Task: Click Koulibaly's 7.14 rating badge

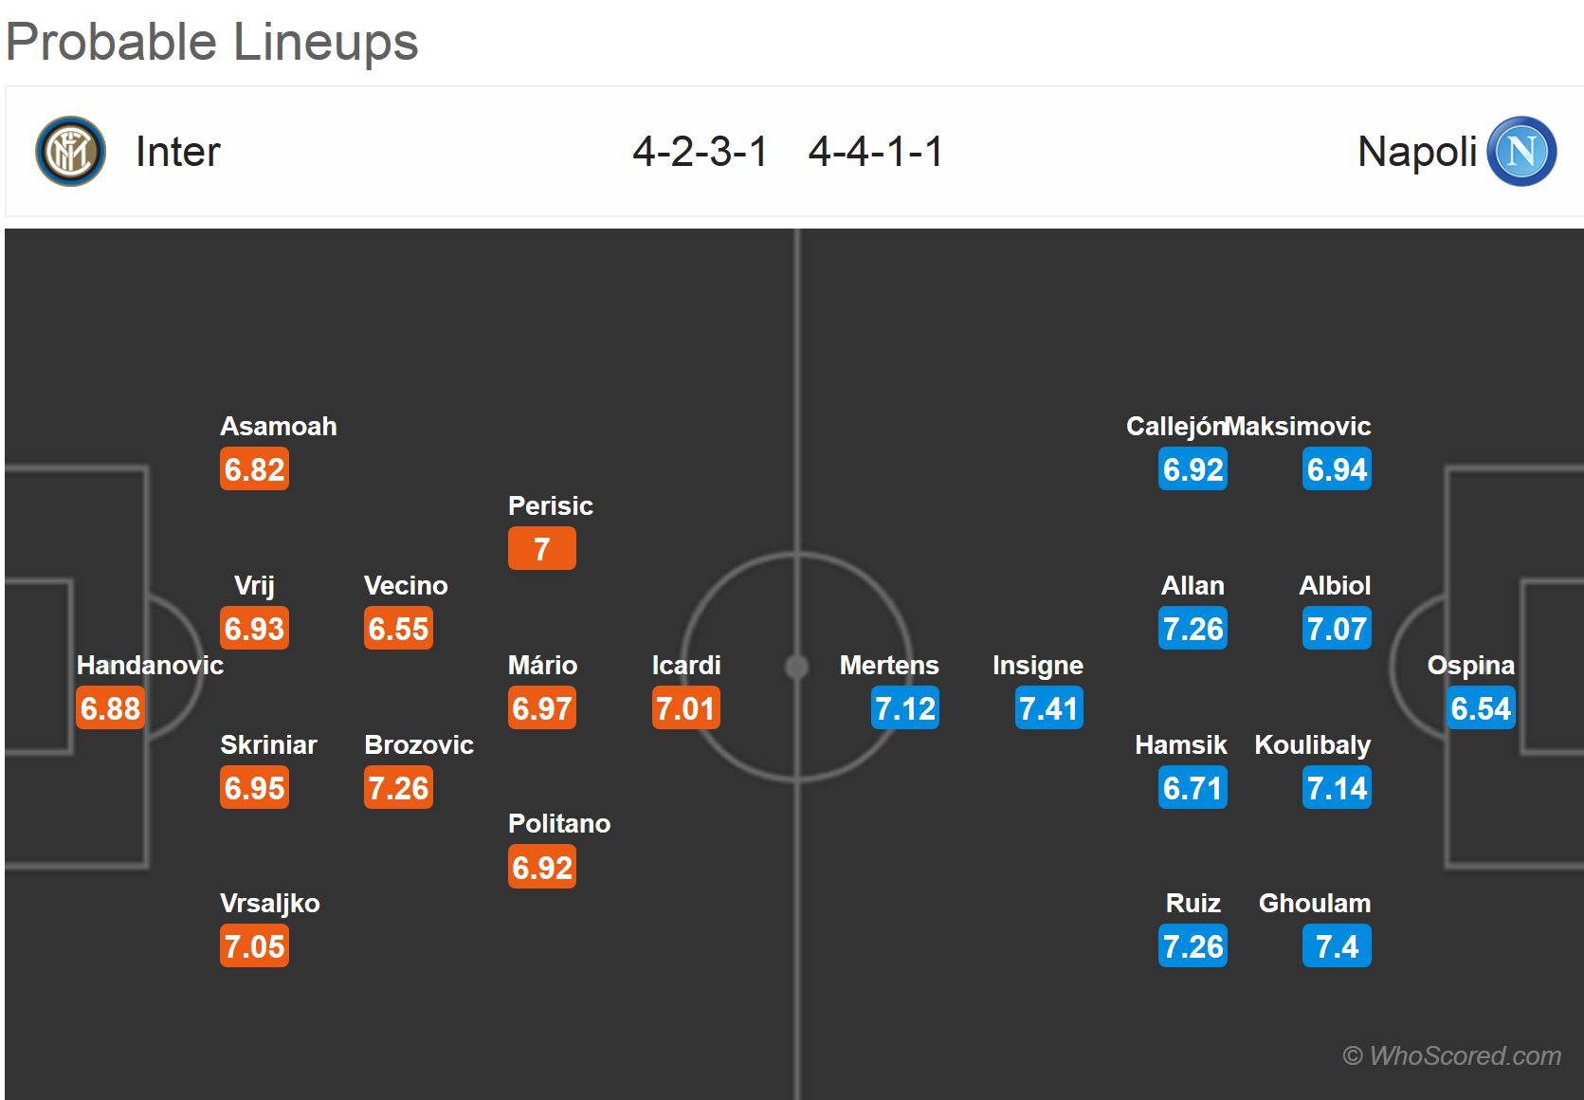Action: [x=1337, y=788]
